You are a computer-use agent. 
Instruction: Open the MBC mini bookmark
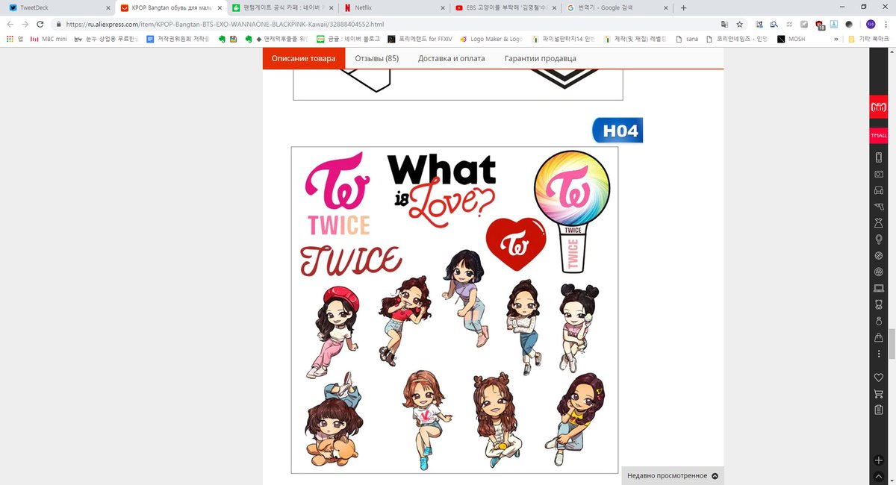tap(49, 39)
